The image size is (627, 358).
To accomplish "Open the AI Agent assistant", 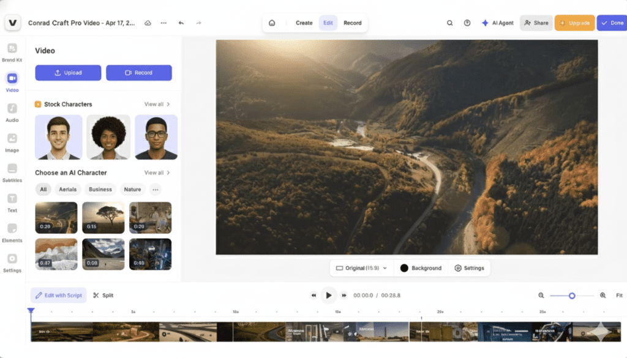I will tap(498, 22).
